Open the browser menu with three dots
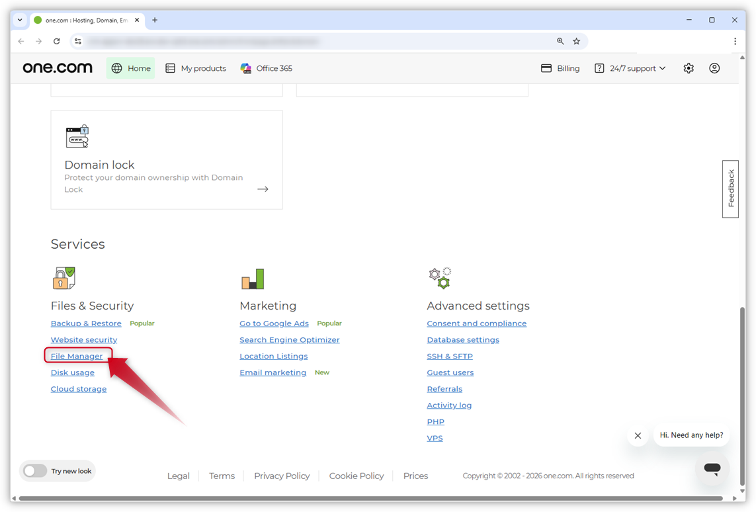The width and height of the screenshot is (756, 512). 735,41
